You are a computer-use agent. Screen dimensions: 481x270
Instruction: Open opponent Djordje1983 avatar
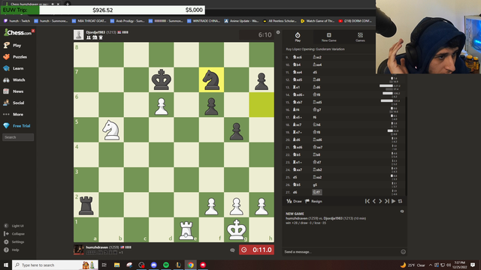[78, 35]
